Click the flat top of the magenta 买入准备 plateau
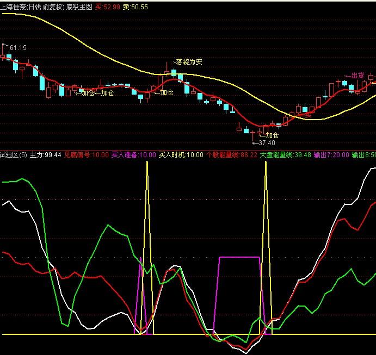 tap(239, 257)
